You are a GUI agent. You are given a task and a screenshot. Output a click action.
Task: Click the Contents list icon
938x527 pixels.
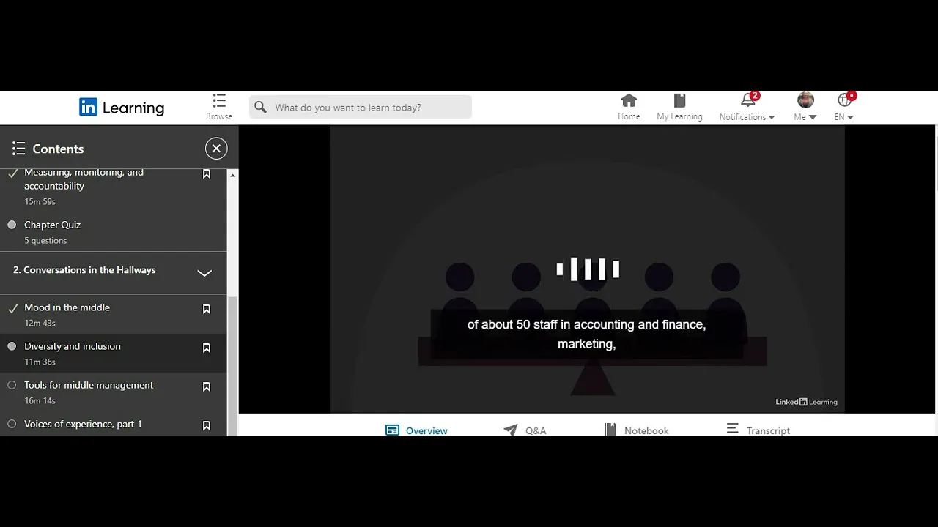[x=19, y=149]
